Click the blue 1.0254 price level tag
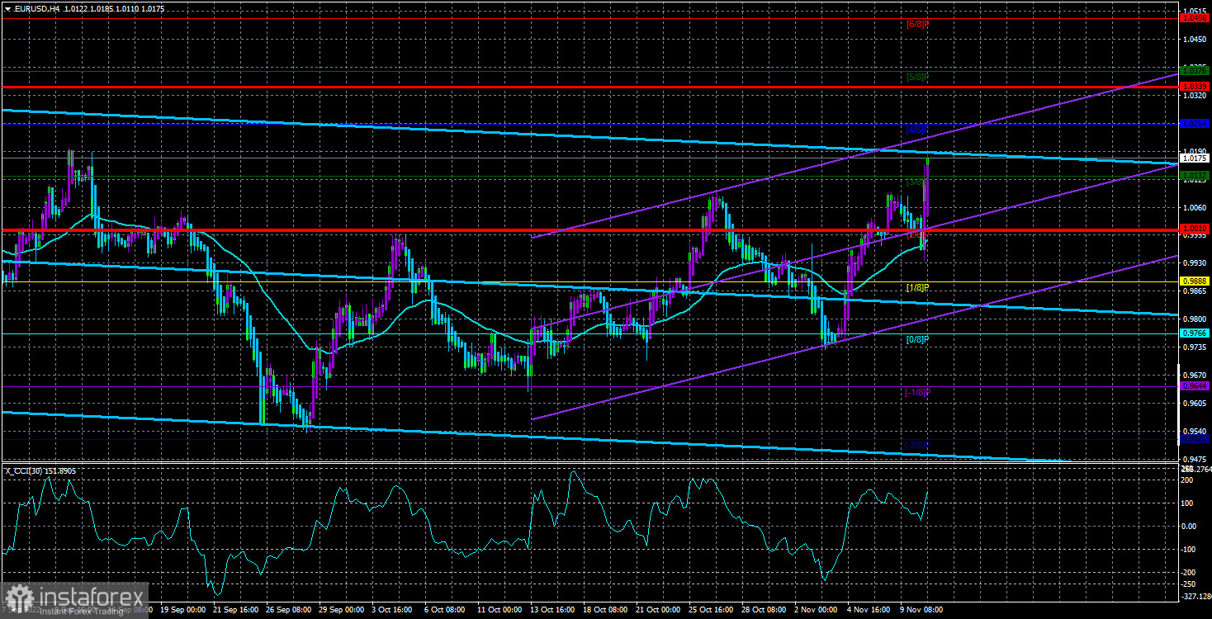The height and width of the screenshot is (619, 1212). pos(1194,123)
